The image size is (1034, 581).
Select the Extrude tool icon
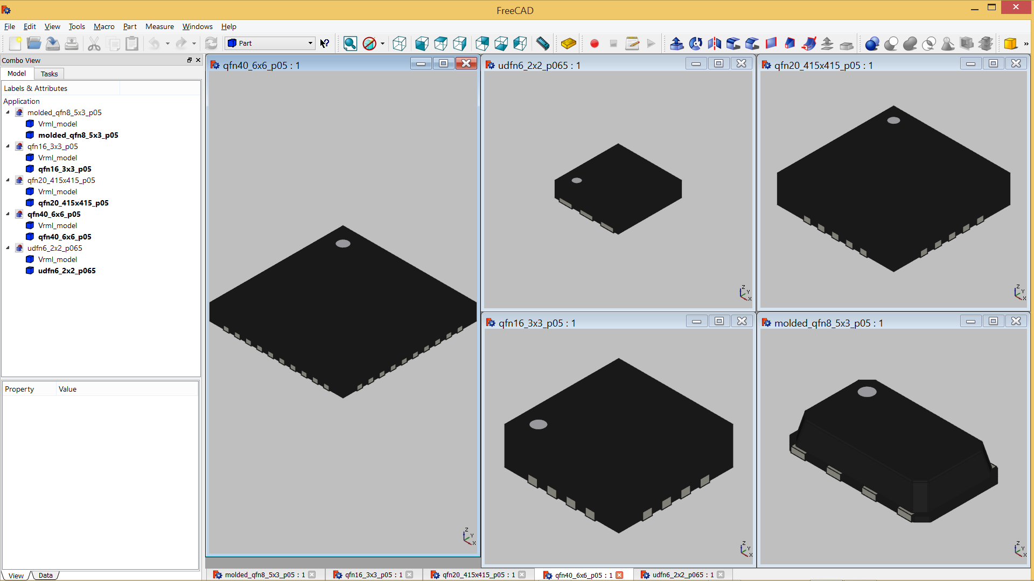click(677, 44)
